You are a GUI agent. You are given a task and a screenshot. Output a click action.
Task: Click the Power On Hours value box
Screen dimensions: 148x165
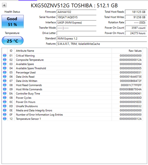pos(136,33)
